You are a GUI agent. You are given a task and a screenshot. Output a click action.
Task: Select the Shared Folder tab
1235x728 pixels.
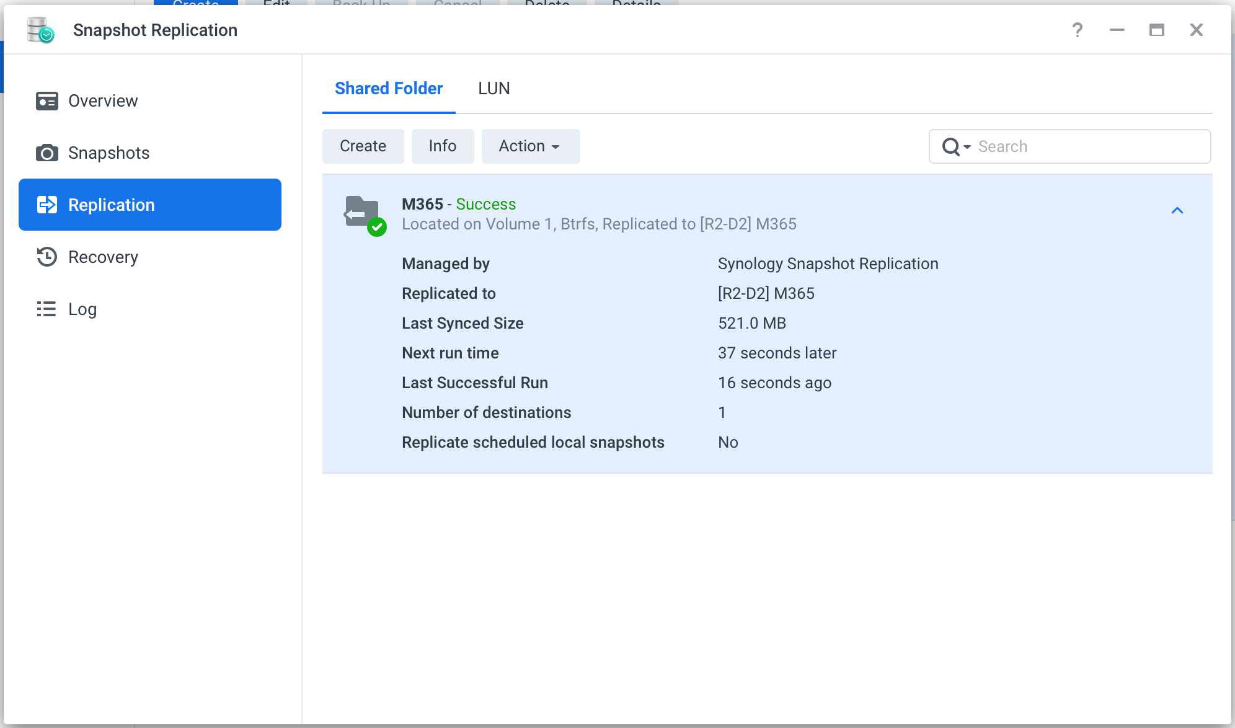point(389,89)
